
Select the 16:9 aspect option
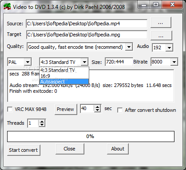[x=64, y=76]
